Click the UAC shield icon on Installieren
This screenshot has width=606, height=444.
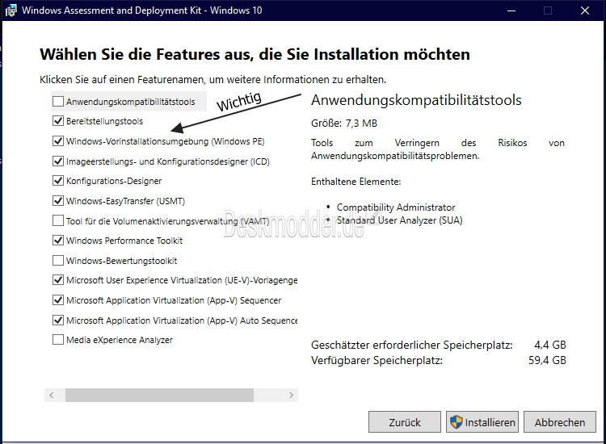pos(456,422)
